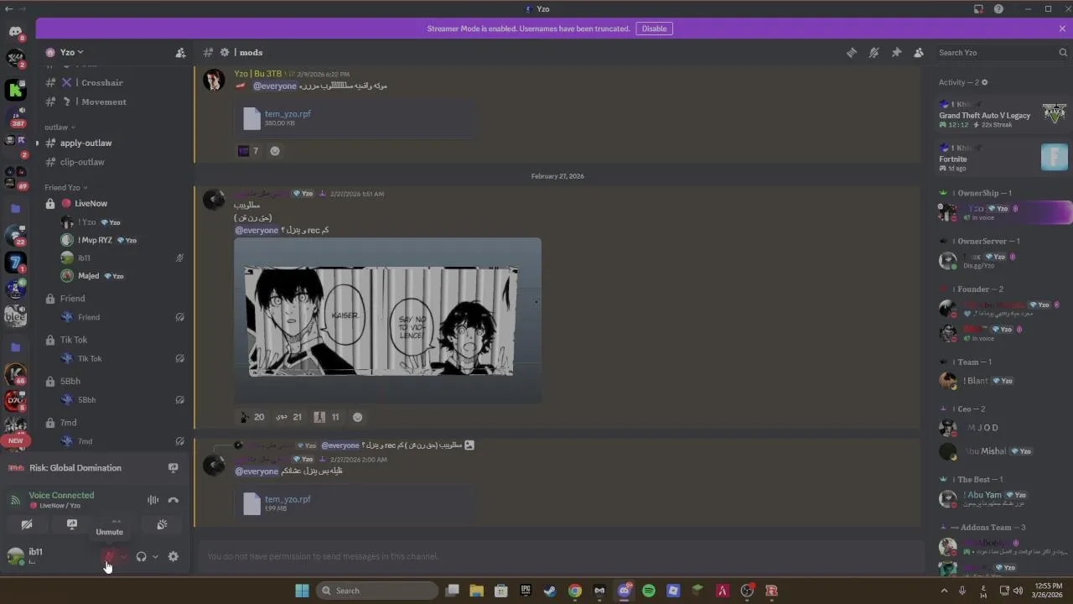Click Voice Connected status link
1073x604 pixels.
61,495
